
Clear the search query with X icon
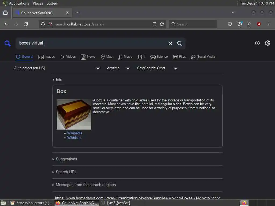170,43
